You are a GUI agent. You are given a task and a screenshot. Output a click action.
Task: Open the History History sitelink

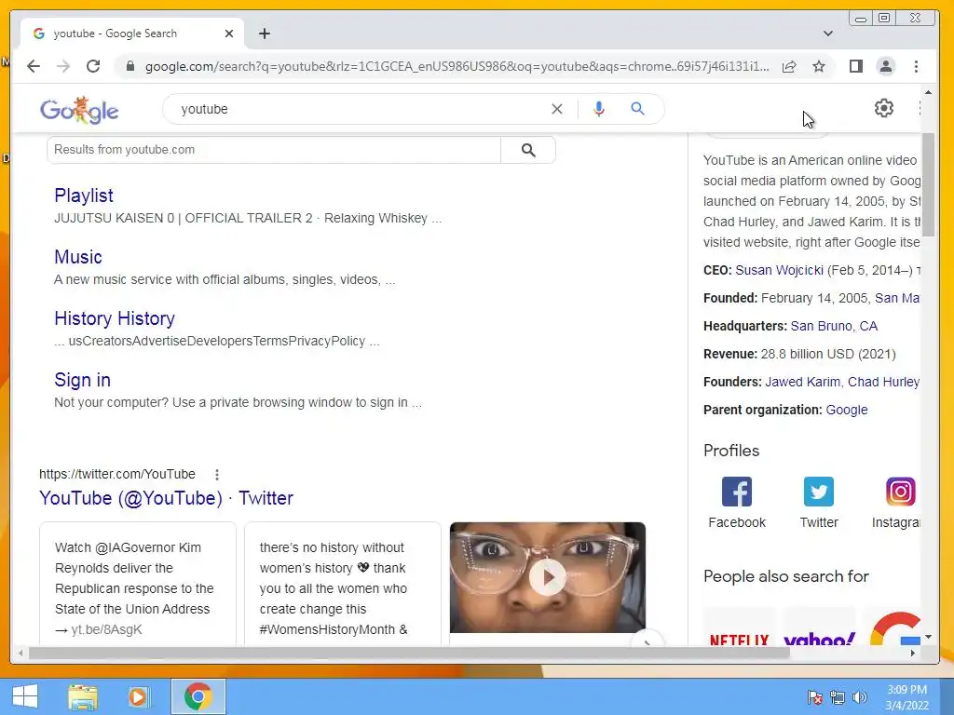coord(115,318)
